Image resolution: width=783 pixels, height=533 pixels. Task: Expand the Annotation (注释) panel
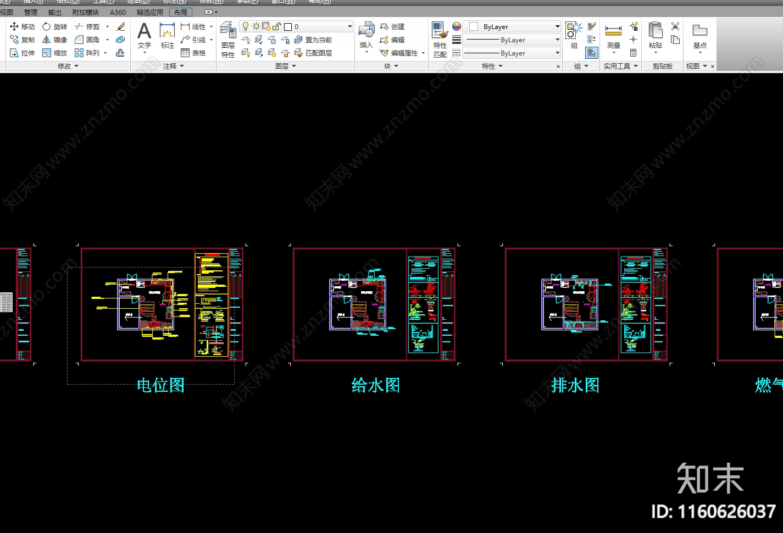(x=174, y=66)
